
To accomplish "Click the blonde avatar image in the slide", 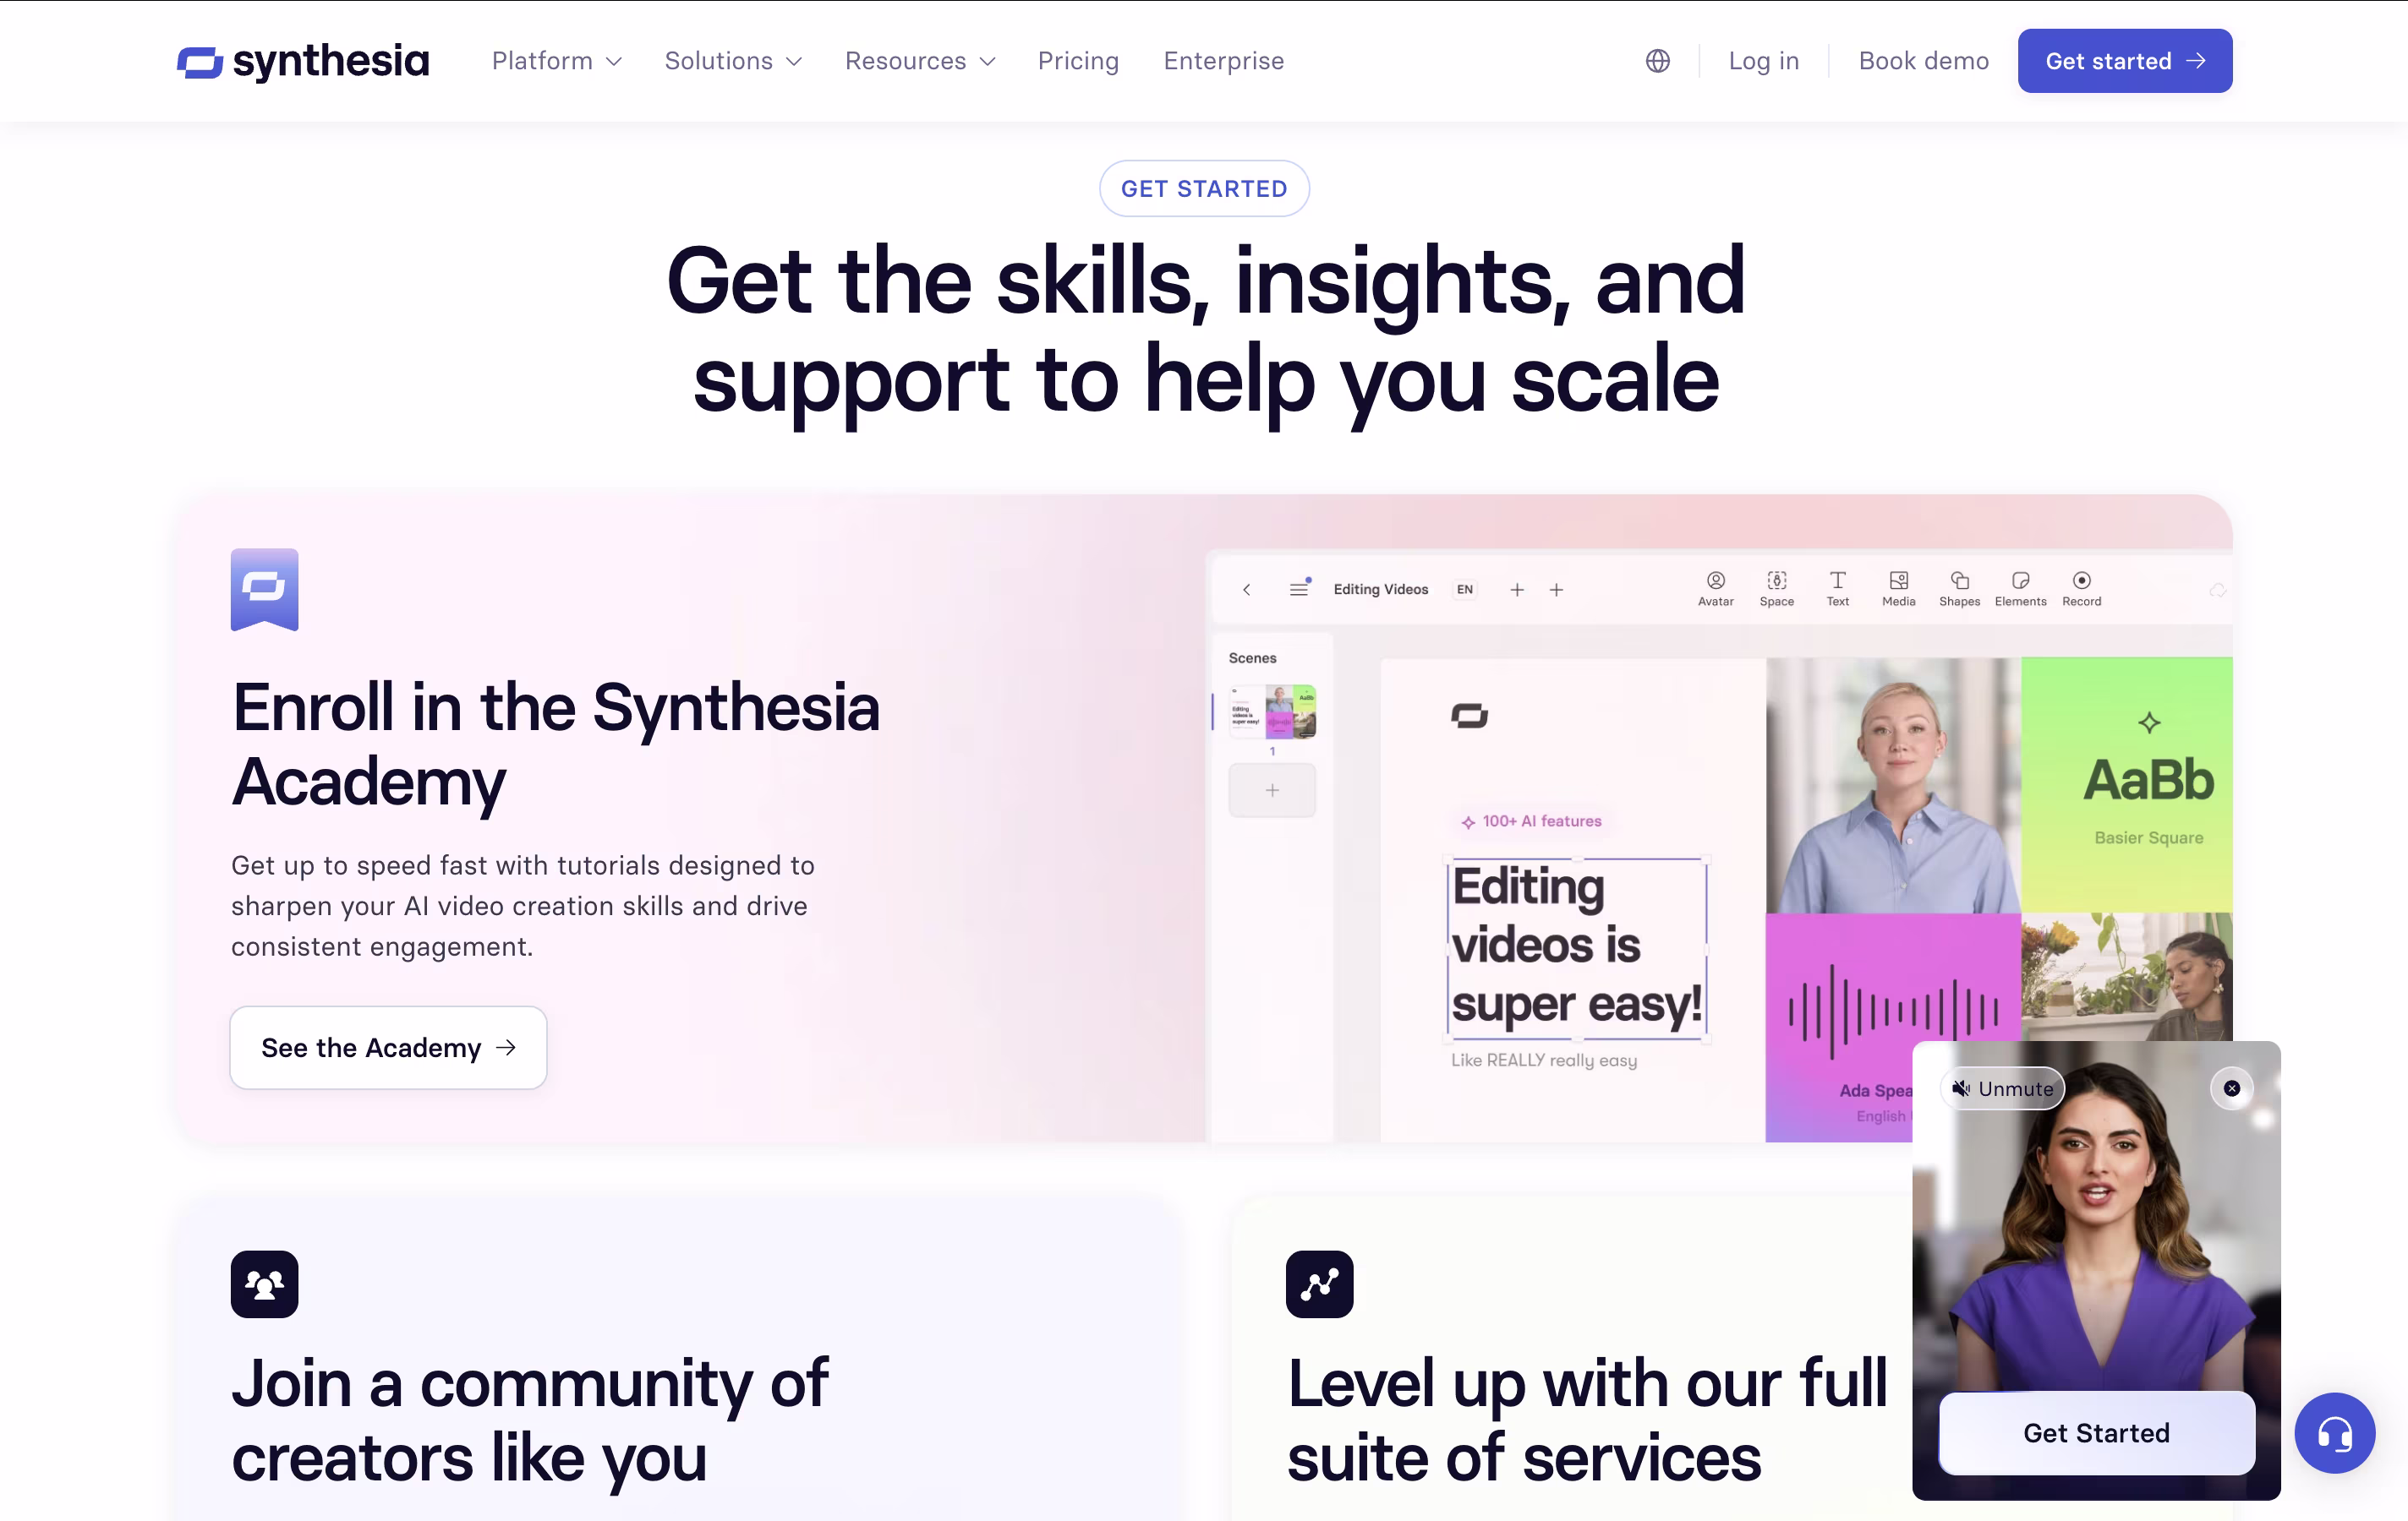I will [1893, 786].
